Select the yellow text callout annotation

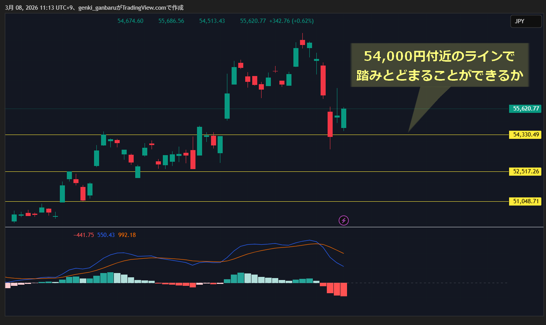(439, 65)
